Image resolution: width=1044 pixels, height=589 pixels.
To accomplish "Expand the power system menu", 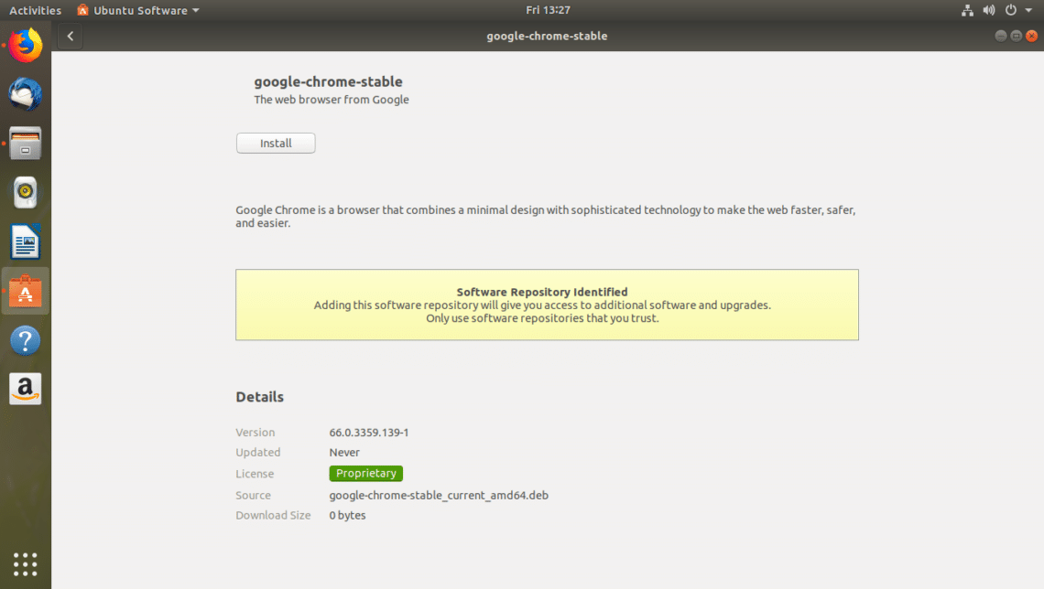I will tap(1017, 10).
